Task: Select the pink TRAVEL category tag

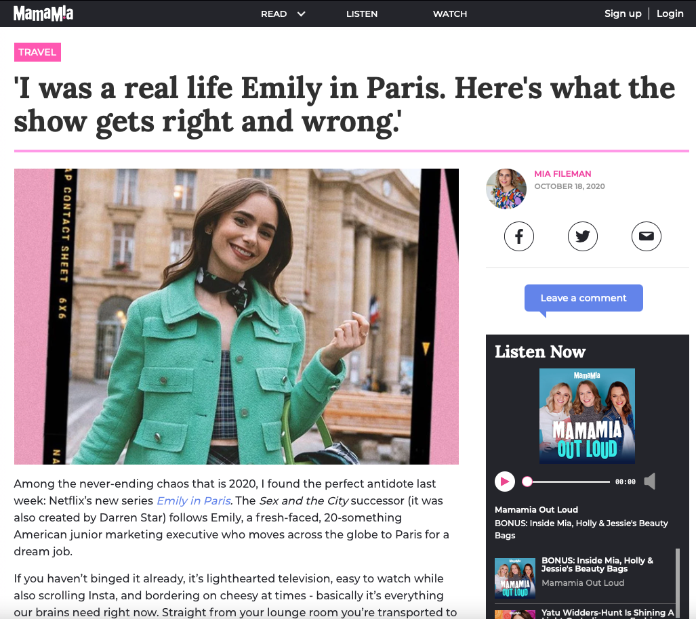Action: click(37, 52)
